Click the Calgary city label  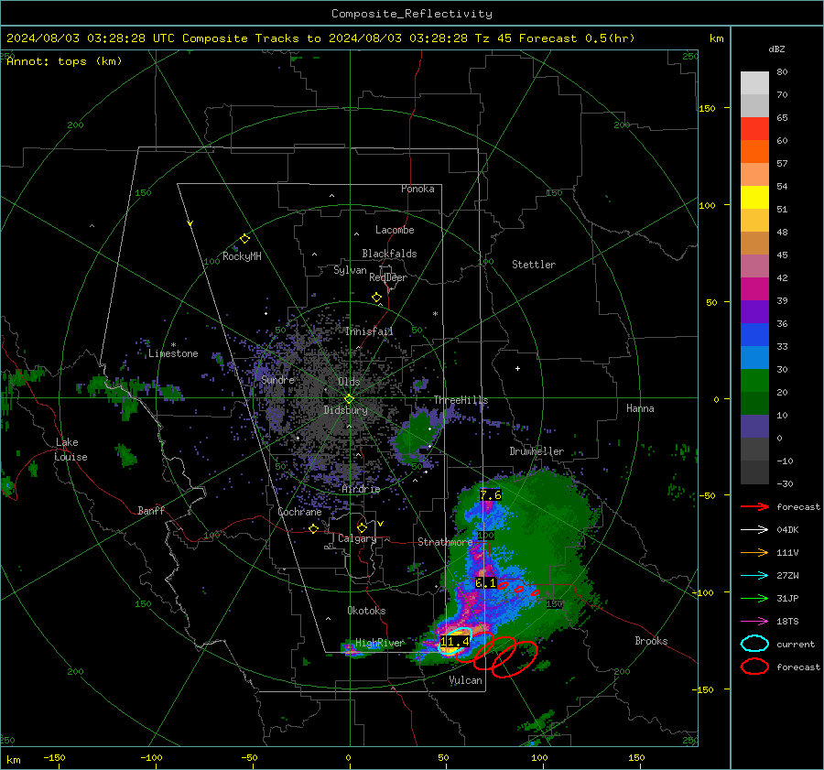(x=357, y=538)
